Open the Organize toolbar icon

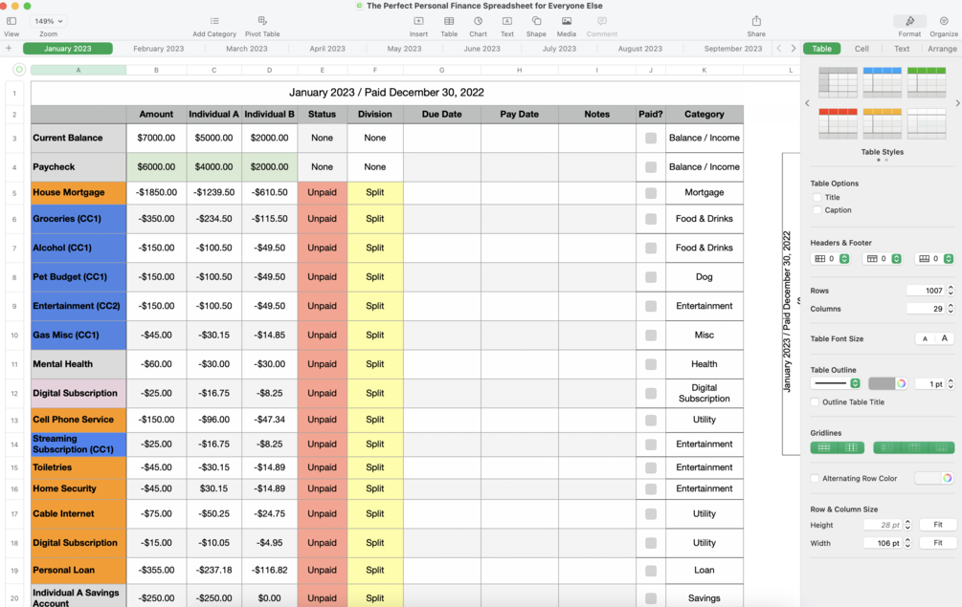tap(944, 21)
